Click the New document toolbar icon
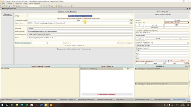This screenshot has width=191, height=107. [2, 6]
